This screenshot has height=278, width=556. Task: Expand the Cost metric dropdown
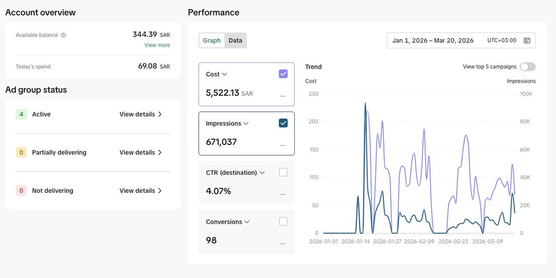[225, 74]
